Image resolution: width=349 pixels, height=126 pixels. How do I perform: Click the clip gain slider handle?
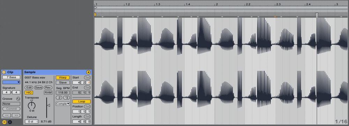tap(48, 105)
